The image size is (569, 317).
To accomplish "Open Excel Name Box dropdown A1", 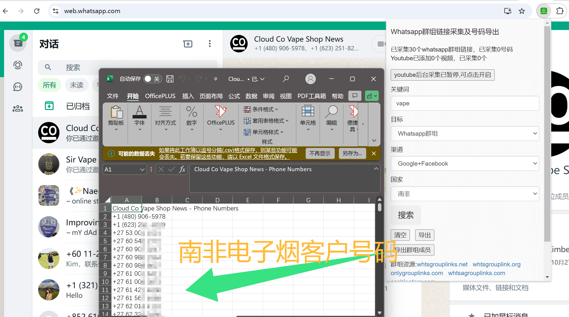I will point(142,169).
